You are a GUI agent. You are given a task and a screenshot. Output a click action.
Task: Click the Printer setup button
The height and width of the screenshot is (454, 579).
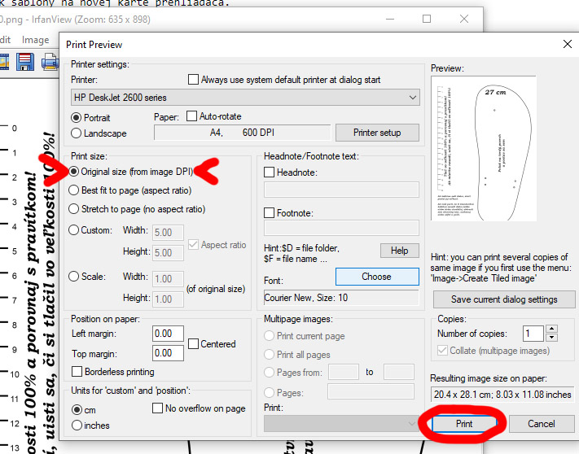tap(377, 133)
